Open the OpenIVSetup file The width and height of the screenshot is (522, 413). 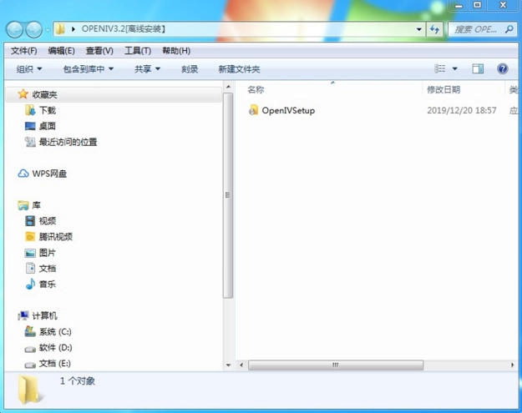(x=287, y=110)
